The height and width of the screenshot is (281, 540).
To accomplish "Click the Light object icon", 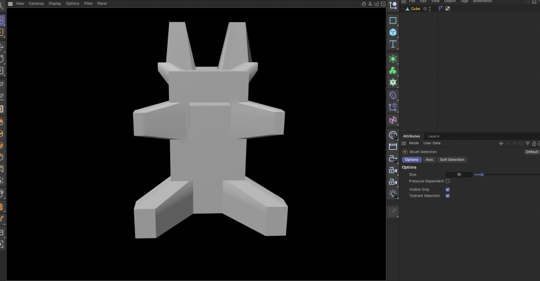I will (393, 193).
